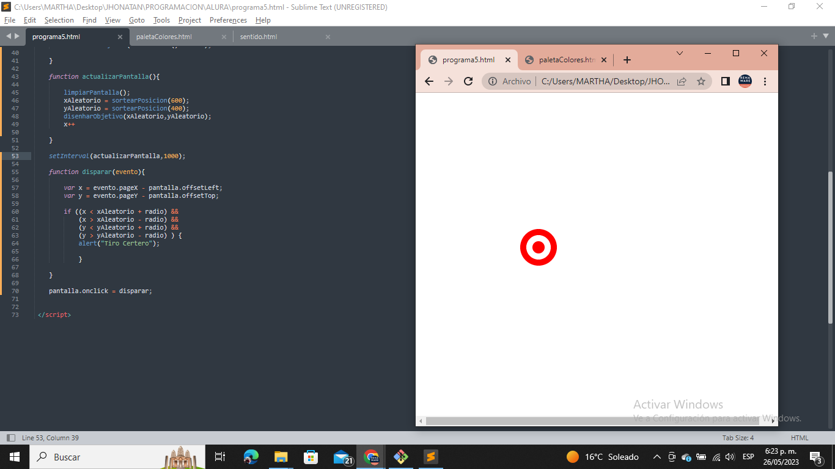835x469 pixels.
Task: Launch Microsoft Edge from taskbar
Action: (x=251, y=457)
